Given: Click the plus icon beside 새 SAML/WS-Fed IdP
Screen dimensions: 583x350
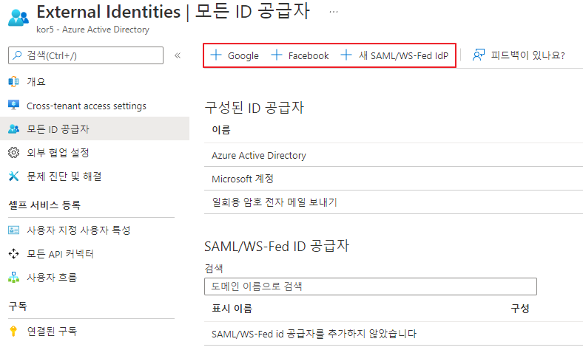Looking at the screenshot, I should tap(346, 55).
